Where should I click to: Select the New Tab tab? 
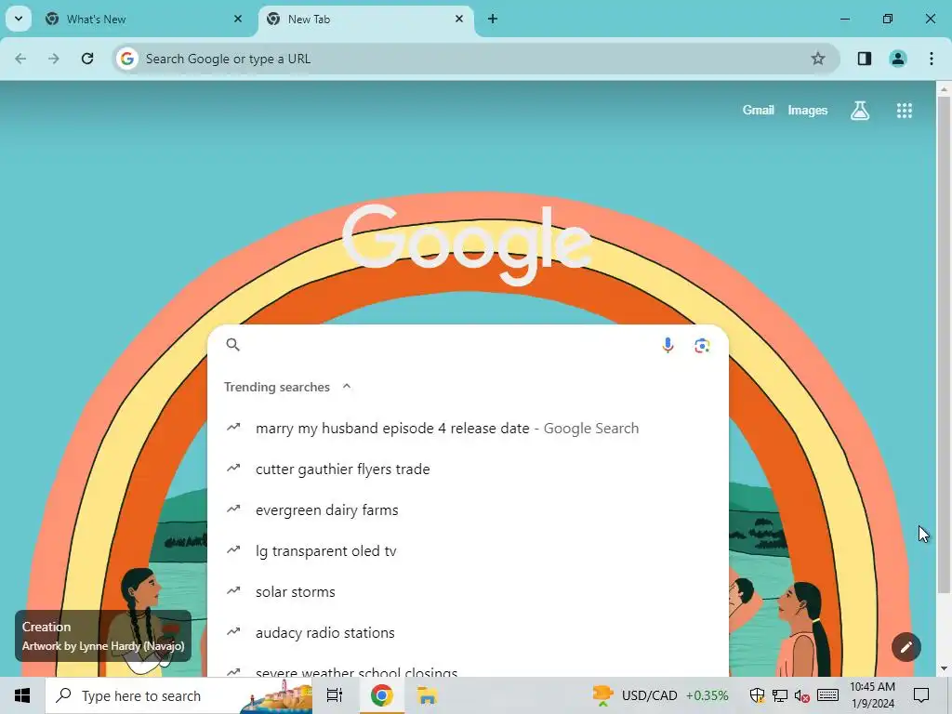(x=364, y=19)
